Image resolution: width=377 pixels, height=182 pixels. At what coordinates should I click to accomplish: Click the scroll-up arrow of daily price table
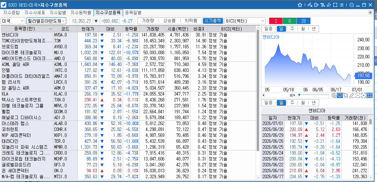pyautogui.click(x=371, y=117)
